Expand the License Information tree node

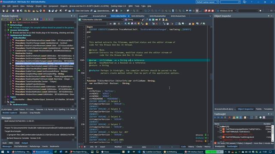pos(5,30)
